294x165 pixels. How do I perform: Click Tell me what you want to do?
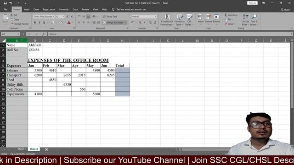(131, 9)
